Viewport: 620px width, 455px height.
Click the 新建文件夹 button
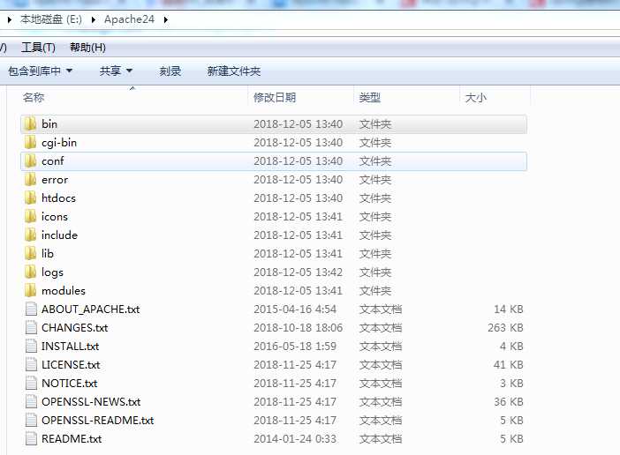234,71
